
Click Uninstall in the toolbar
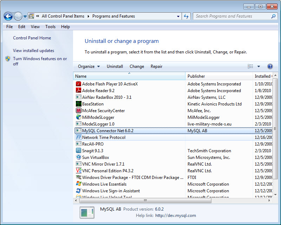coord(115,66)
